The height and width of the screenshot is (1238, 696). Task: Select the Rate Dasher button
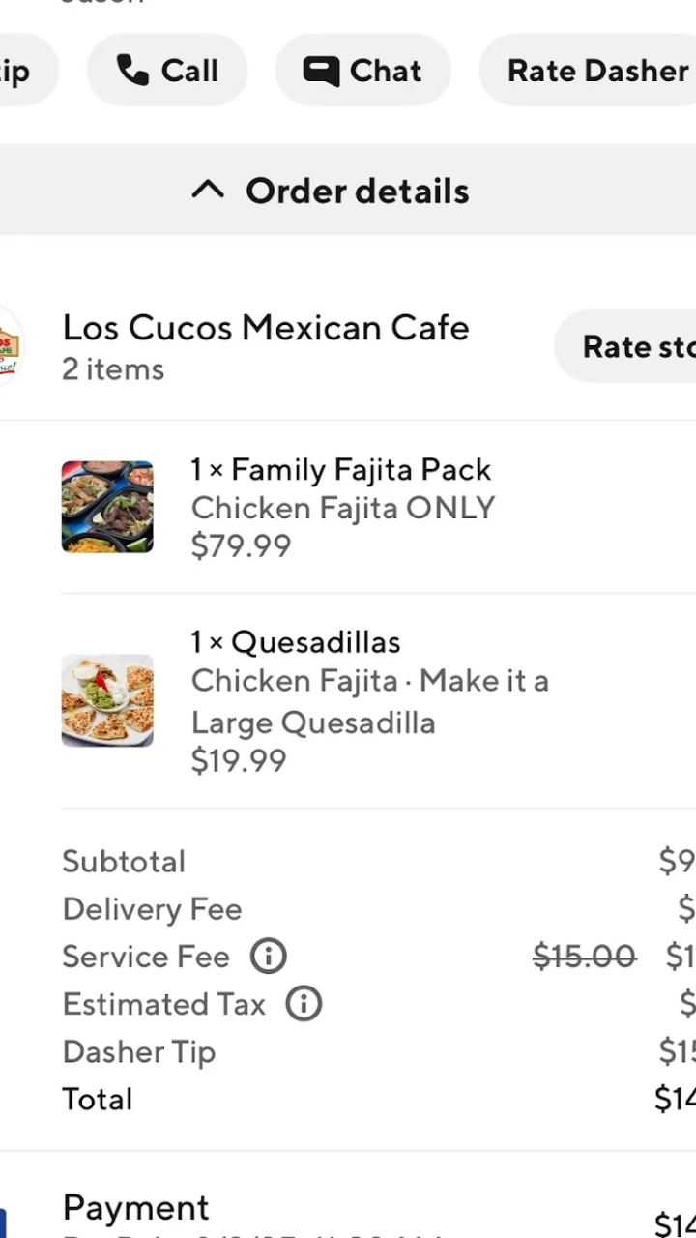(588, 71)
